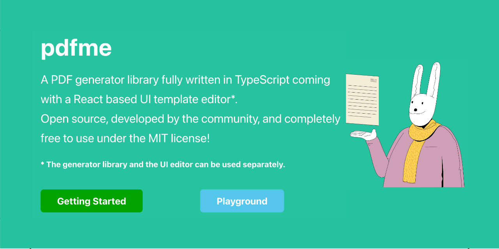This screenshot has height=249, width=499.
Task: Click the word TypeScript in the description
Action: point(262,80)
